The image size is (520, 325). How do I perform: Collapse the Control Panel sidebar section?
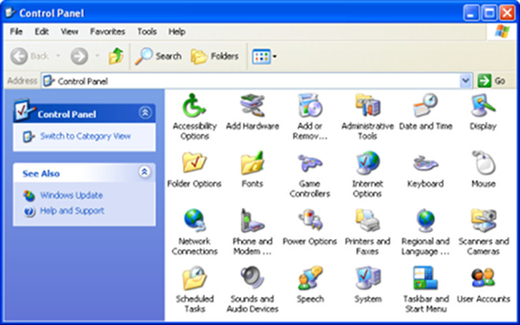144,113
